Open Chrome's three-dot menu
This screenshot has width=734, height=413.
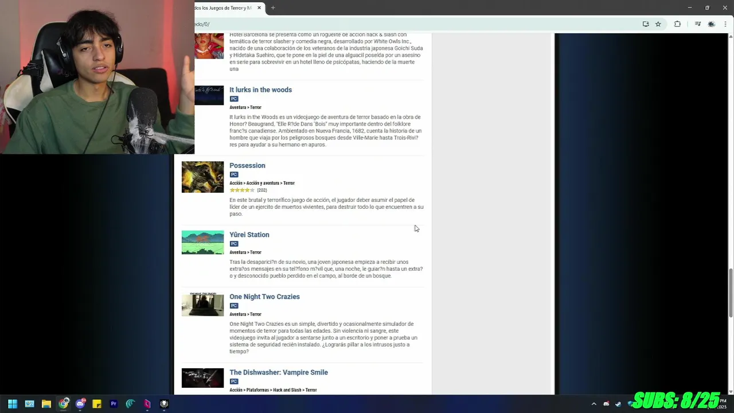click(x=725, y=24)
